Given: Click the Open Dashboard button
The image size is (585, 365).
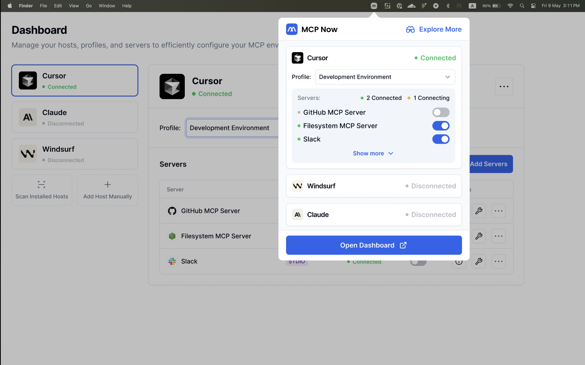Looking at the screenshot, I should [x=374, y=245].
